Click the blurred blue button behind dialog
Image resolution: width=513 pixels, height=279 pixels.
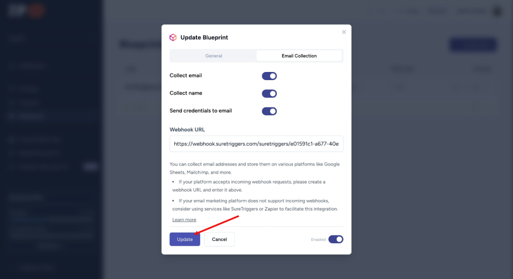coord(473,45)
